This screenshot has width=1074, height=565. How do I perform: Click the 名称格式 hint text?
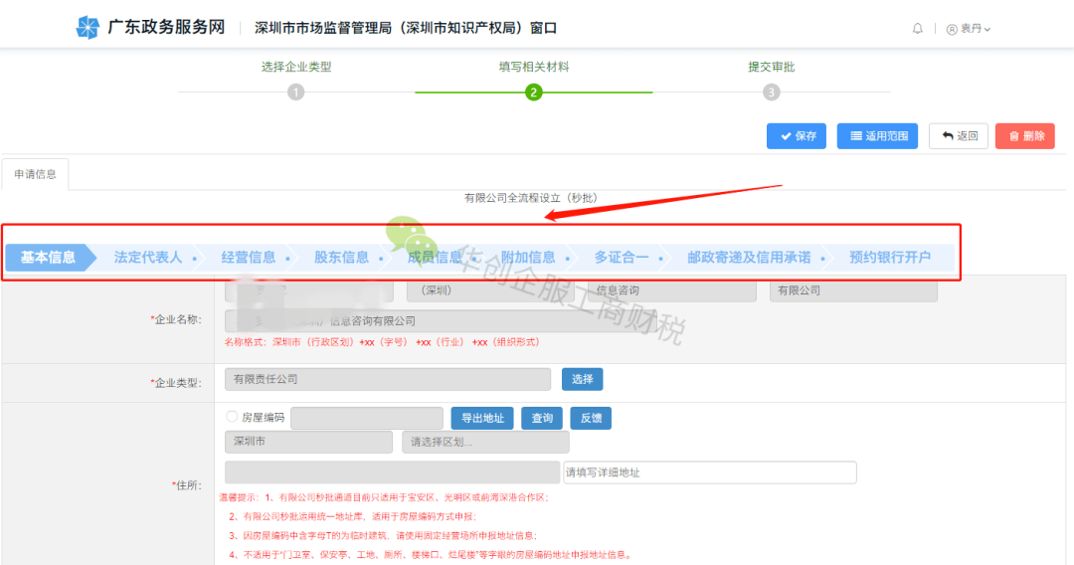[x=382, y=342]
